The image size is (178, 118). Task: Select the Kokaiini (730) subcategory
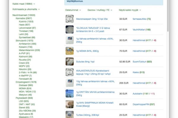[26, 47]
